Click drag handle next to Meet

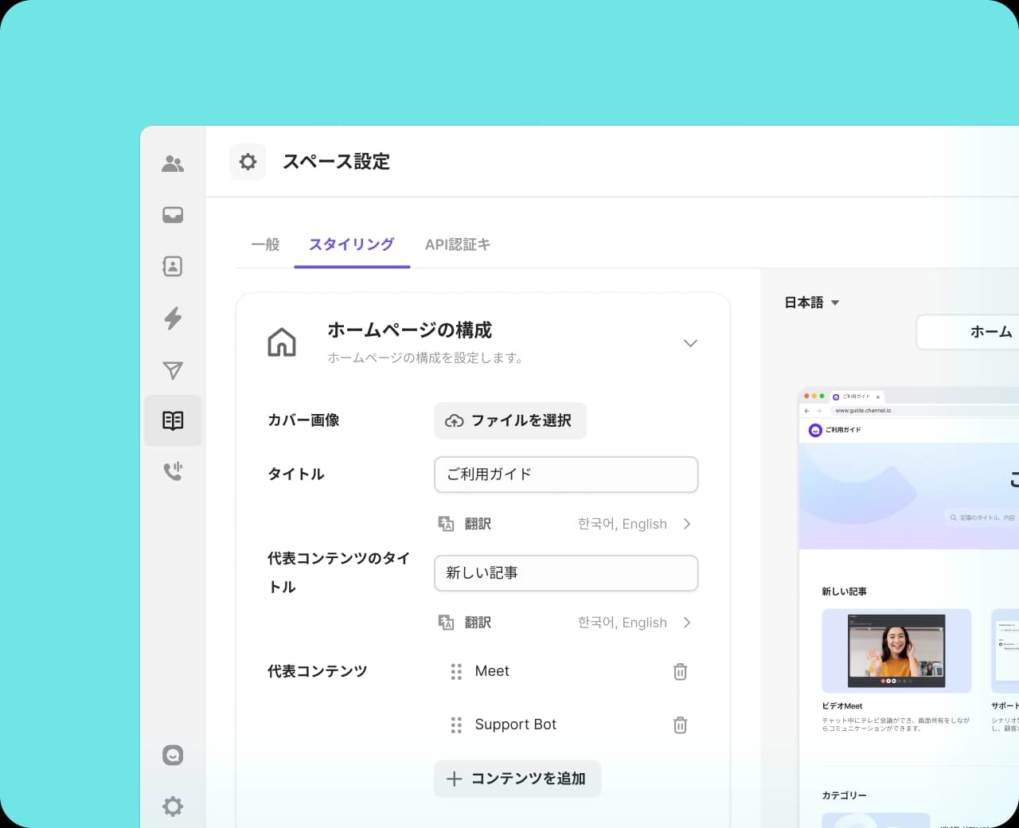click(456, 671)
